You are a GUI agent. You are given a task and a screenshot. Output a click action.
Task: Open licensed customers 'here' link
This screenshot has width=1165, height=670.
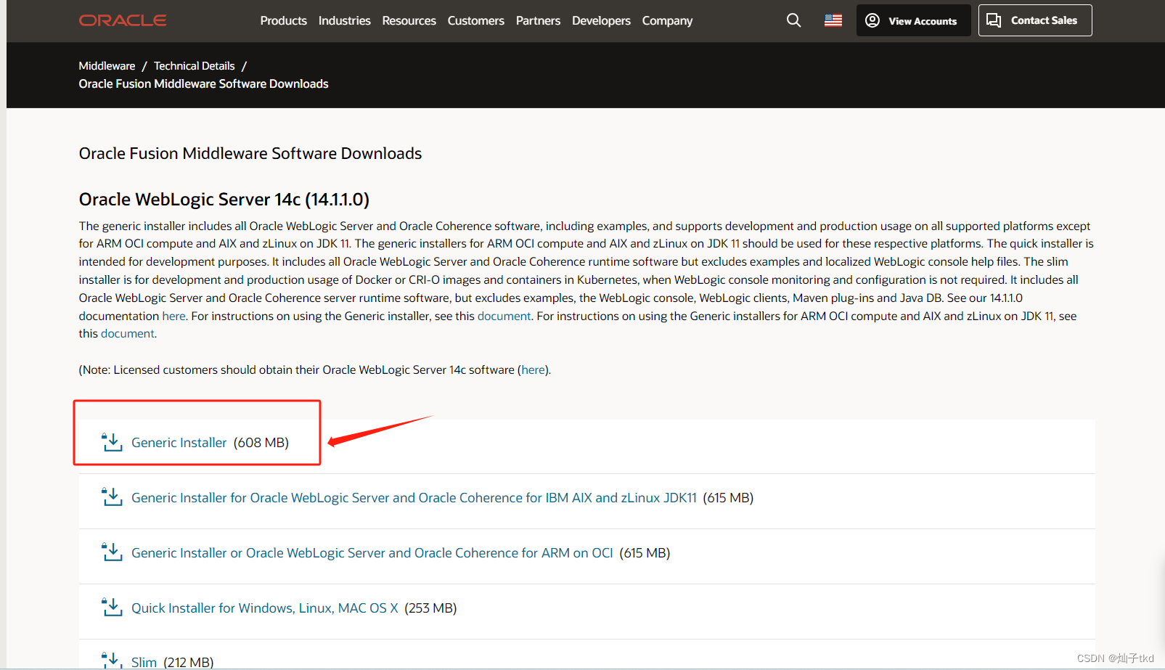533,369
